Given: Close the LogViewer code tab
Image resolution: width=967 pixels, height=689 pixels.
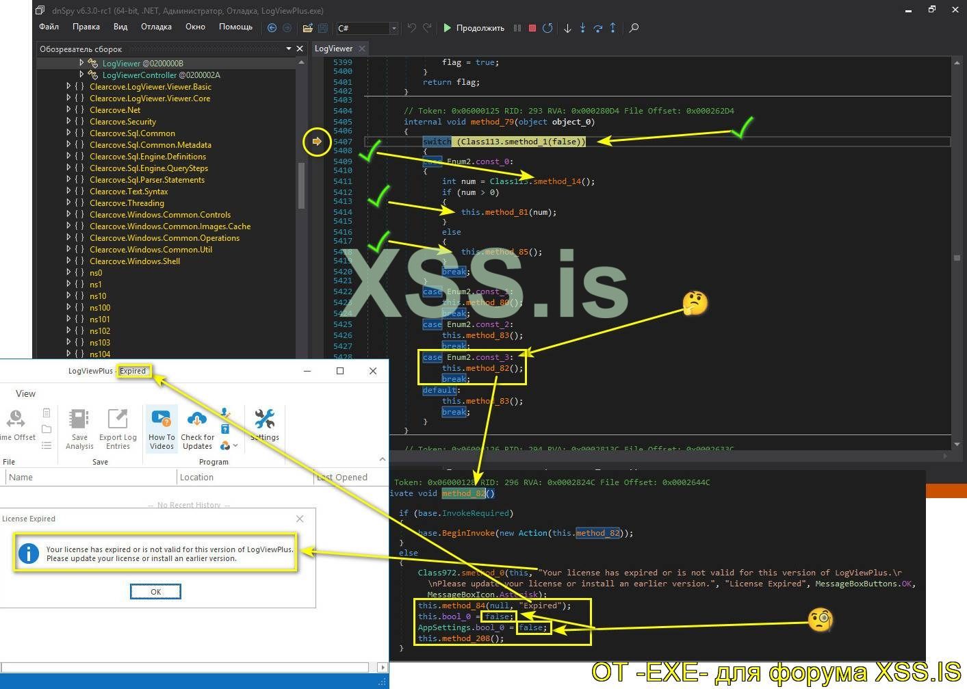Looking at the screenshot, I should coord(362,49).
